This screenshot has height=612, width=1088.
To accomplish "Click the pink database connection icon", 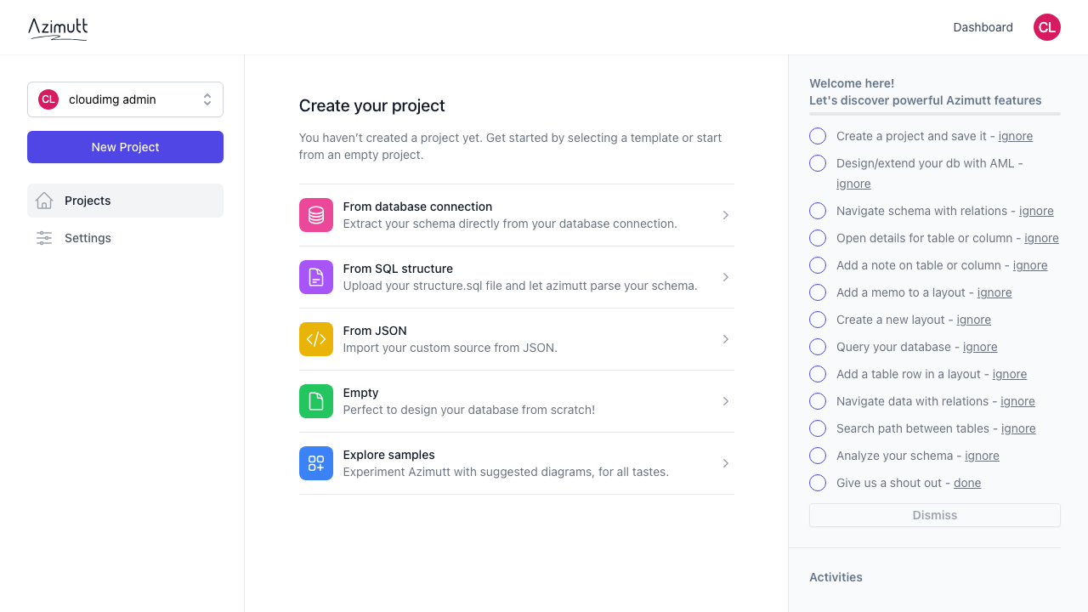I will coord(316,215).
